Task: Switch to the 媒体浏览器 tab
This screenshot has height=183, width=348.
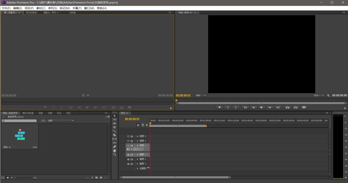Action: (x=28, y=113)
